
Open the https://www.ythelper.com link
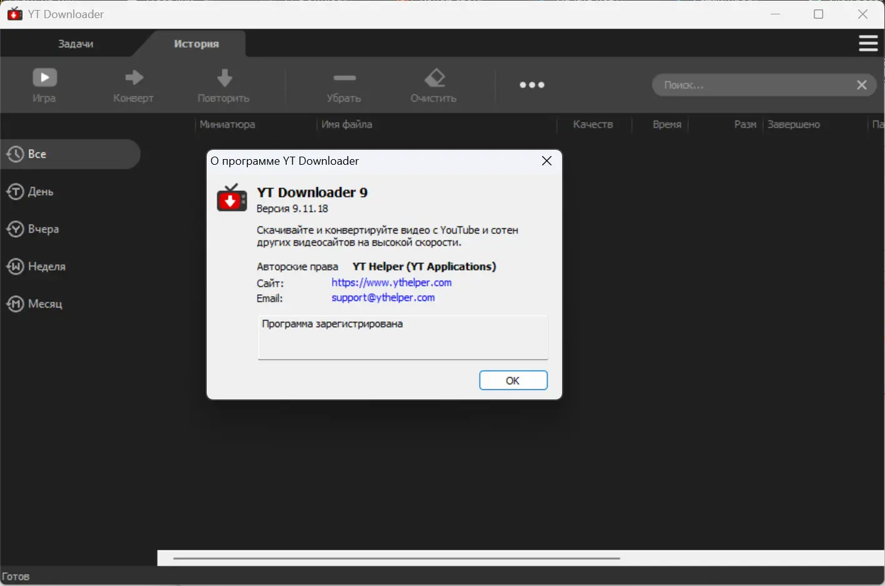click(392, 283)
